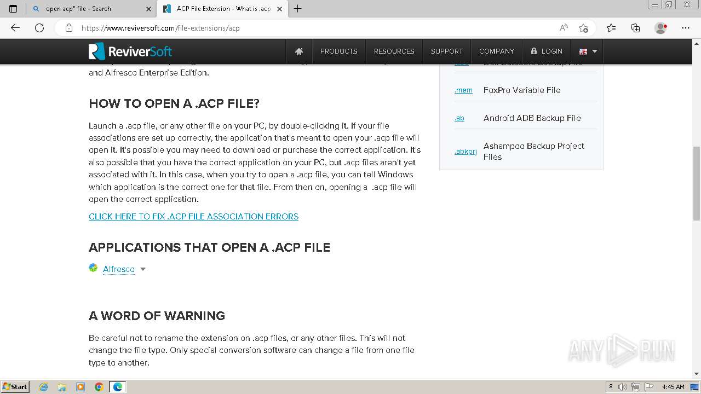Open the Windows Start menu

15,386
